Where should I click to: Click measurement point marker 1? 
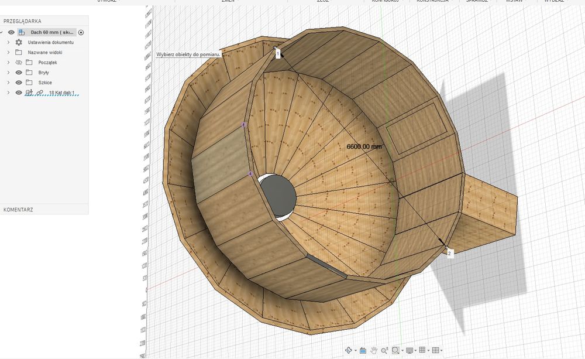(277, 54)
